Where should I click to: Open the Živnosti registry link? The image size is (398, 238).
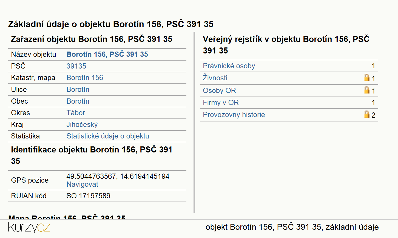215,78
